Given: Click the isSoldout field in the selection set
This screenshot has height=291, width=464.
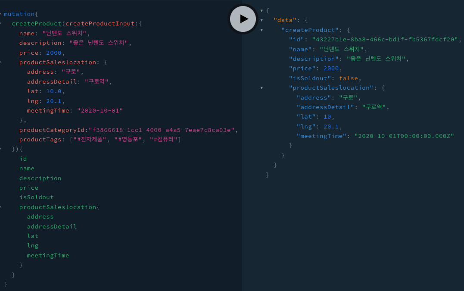Looking at the screenshot, I should coord(36,197).
